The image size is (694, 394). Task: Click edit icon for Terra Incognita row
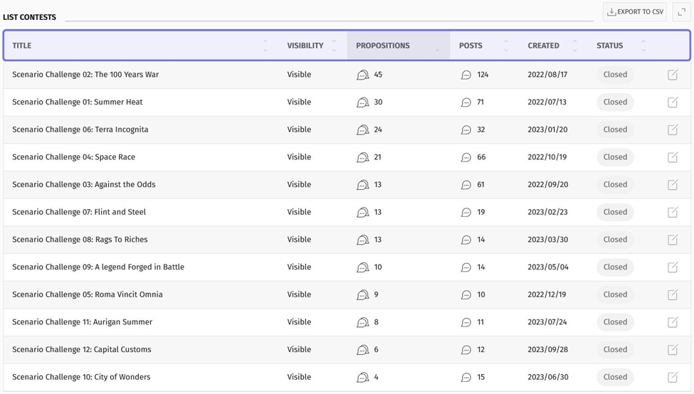(x=673, y=130)
